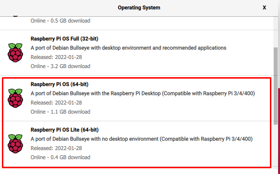The height and width of the screenshot is (174, 280).
Task: Close the Operating System dialog with X
Action: [x=264, y=8]
